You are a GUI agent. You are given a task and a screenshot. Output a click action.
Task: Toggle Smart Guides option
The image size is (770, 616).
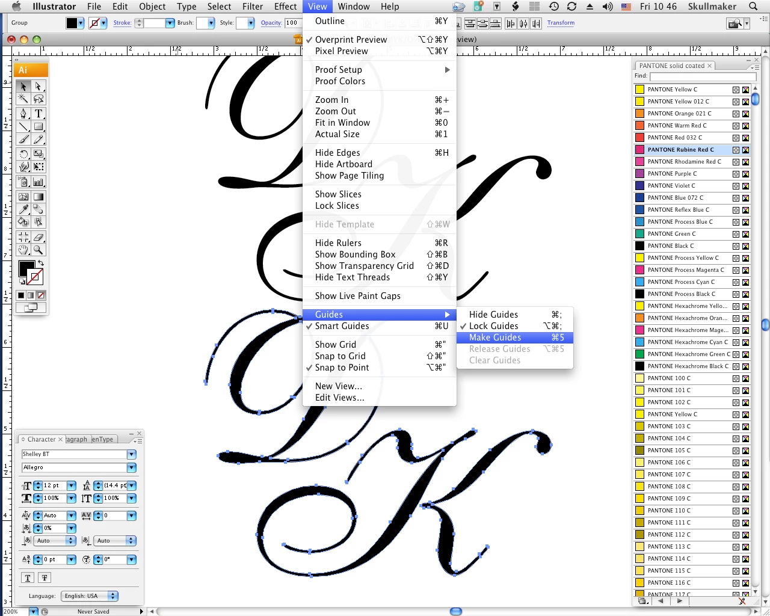[379, 326]
